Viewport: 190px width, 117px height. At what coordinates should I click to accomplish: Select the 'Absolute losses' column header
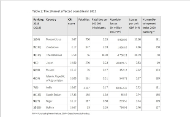tap(118, 26)
